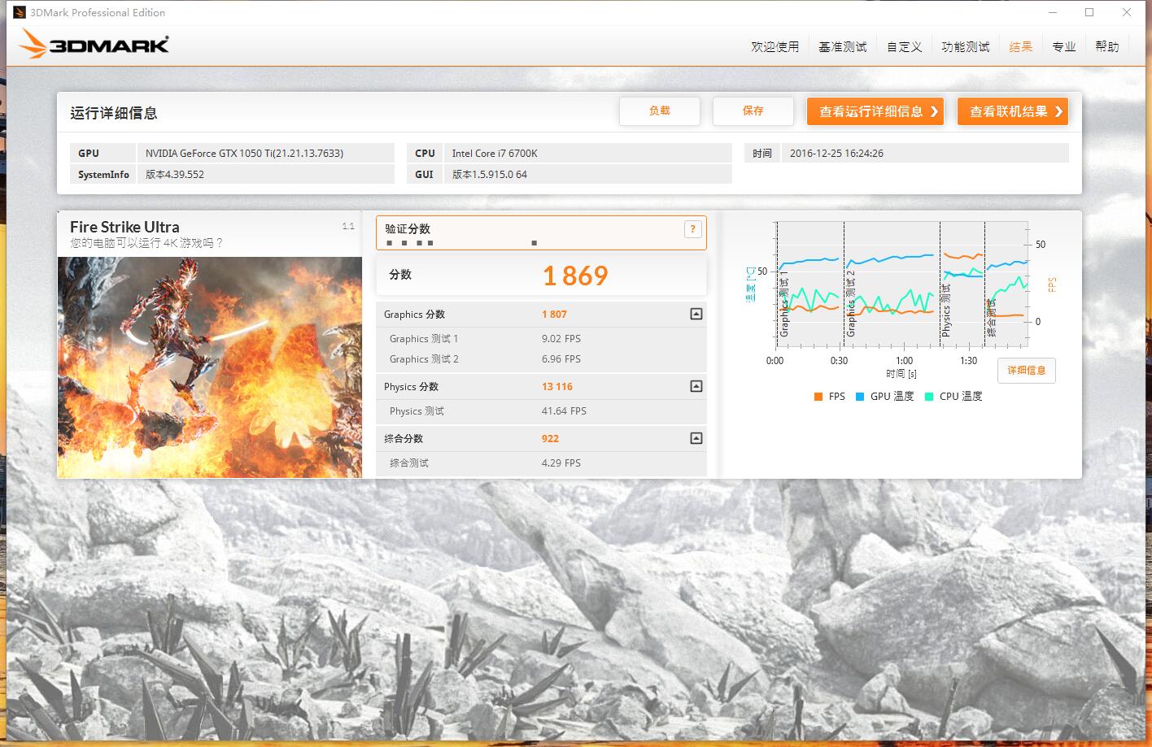This screenshot has height=747, width=1152.
Task: Select the 自定义 tab
Action: click(903, 46)
